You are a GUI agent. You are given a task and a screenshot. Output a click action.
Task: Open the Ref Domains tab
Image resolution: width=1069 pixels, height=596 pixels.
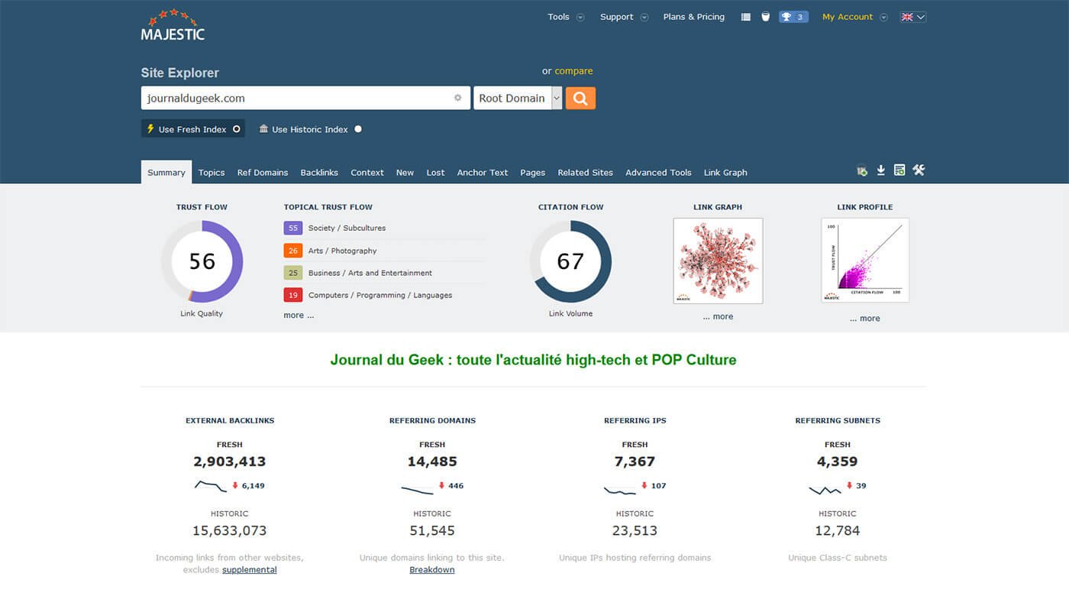[263, 172]
